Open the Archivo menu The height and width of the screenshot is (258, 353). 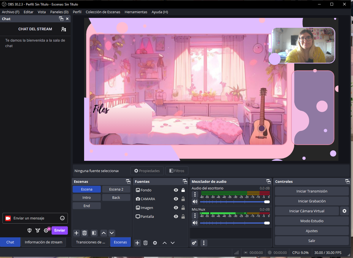[x=10, y=12]
